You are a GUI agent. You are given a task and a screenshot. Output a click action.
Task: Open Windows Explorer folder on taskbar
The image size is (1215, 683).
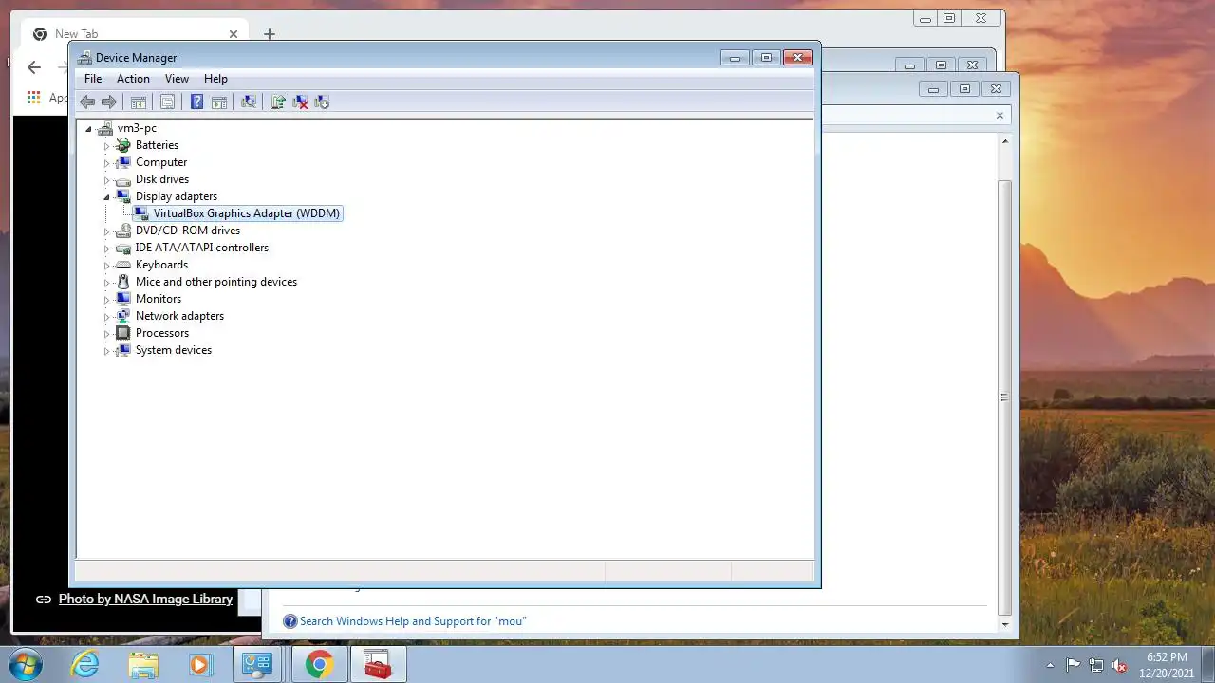pos(143,664)
